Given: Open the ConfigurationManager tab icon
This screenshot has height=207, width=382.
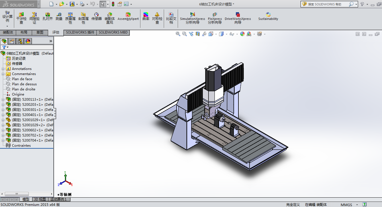Looking at the screenshot, I should (x=20, y=41).
